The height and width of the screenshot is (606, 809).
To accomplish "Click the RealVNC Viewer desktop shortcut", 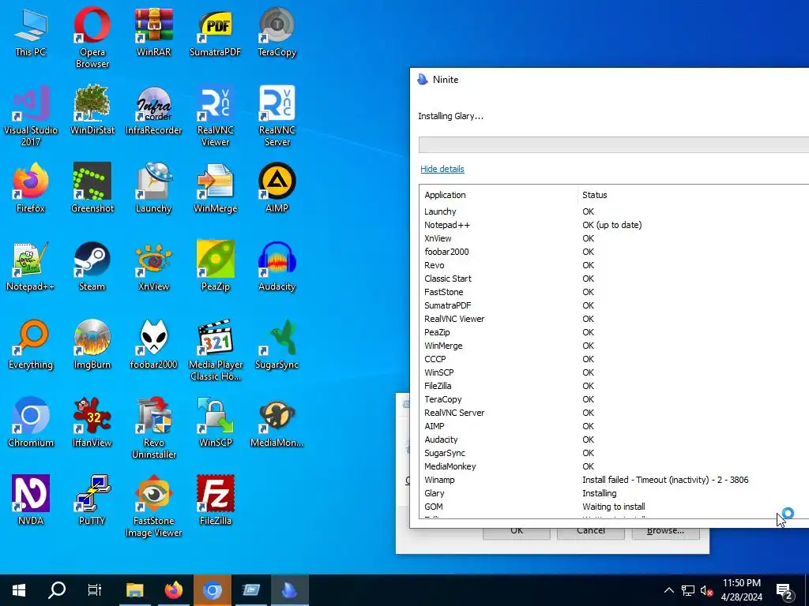I will (215, 115).
